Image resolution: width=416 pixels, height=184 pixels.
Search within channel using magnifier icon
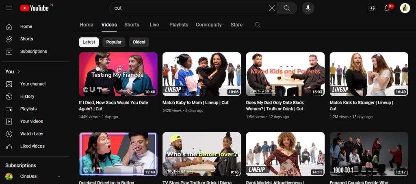[258, 25]
